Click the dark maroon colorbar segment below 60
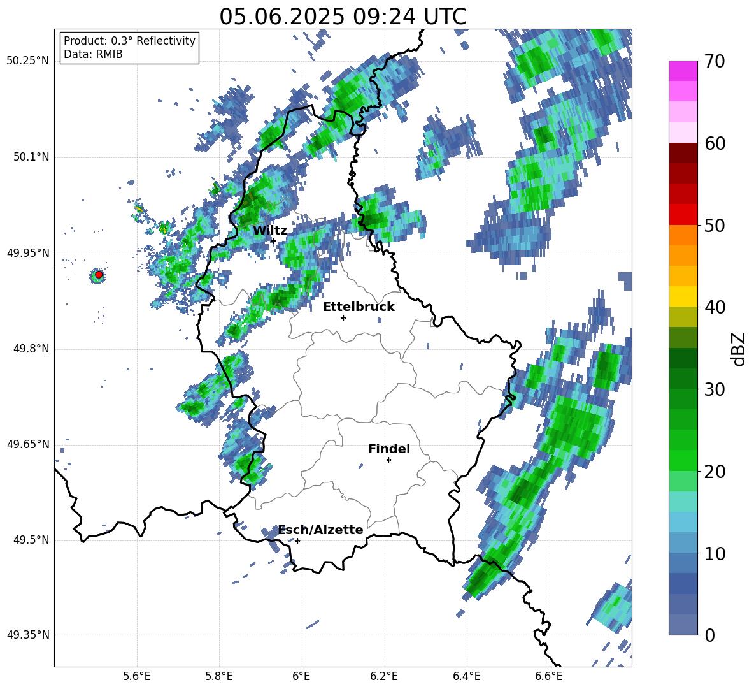Screen dimensions: 754x689 [683, 154]
